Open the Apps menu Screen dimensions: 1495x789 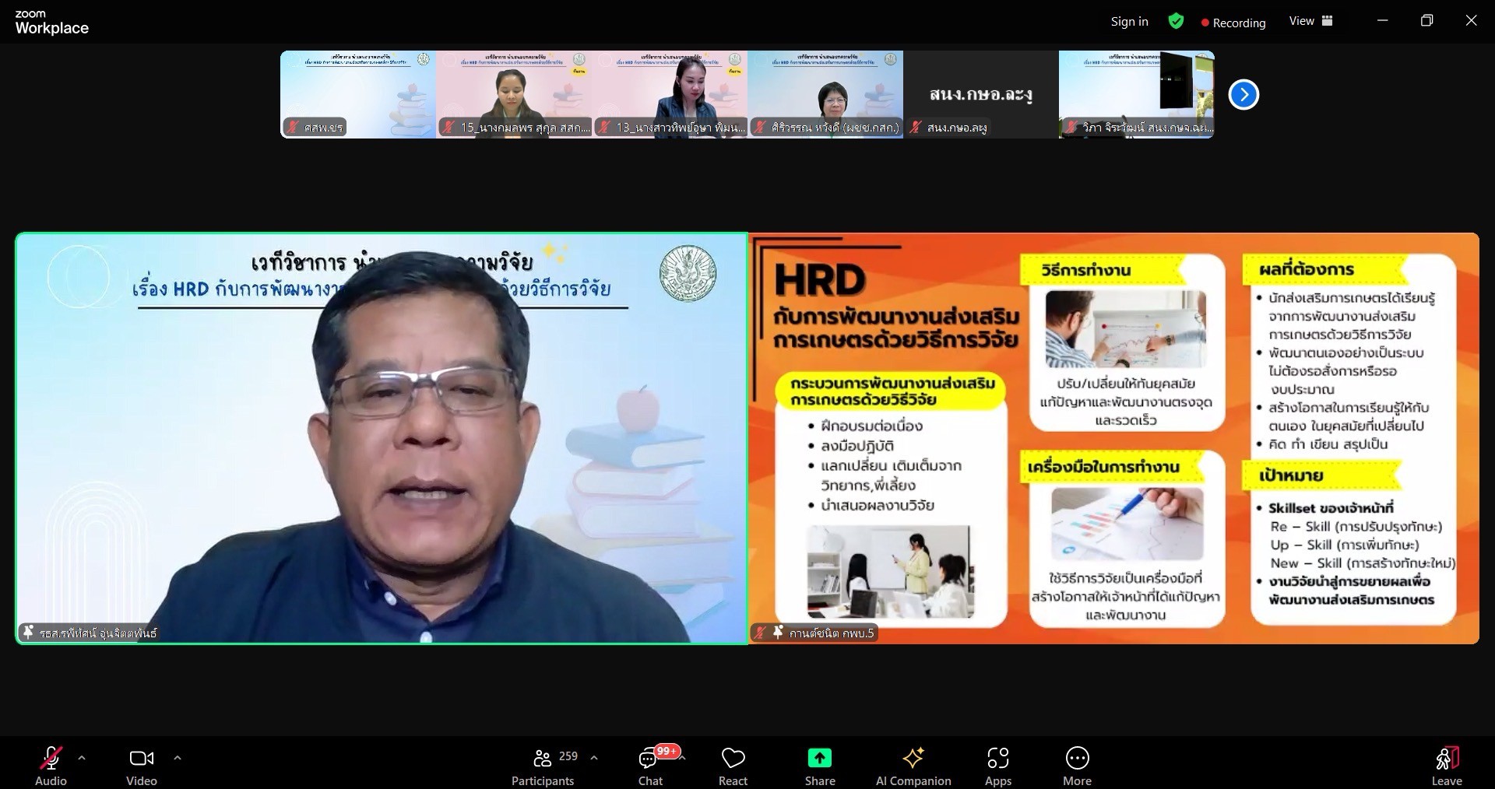pos(998,765)
